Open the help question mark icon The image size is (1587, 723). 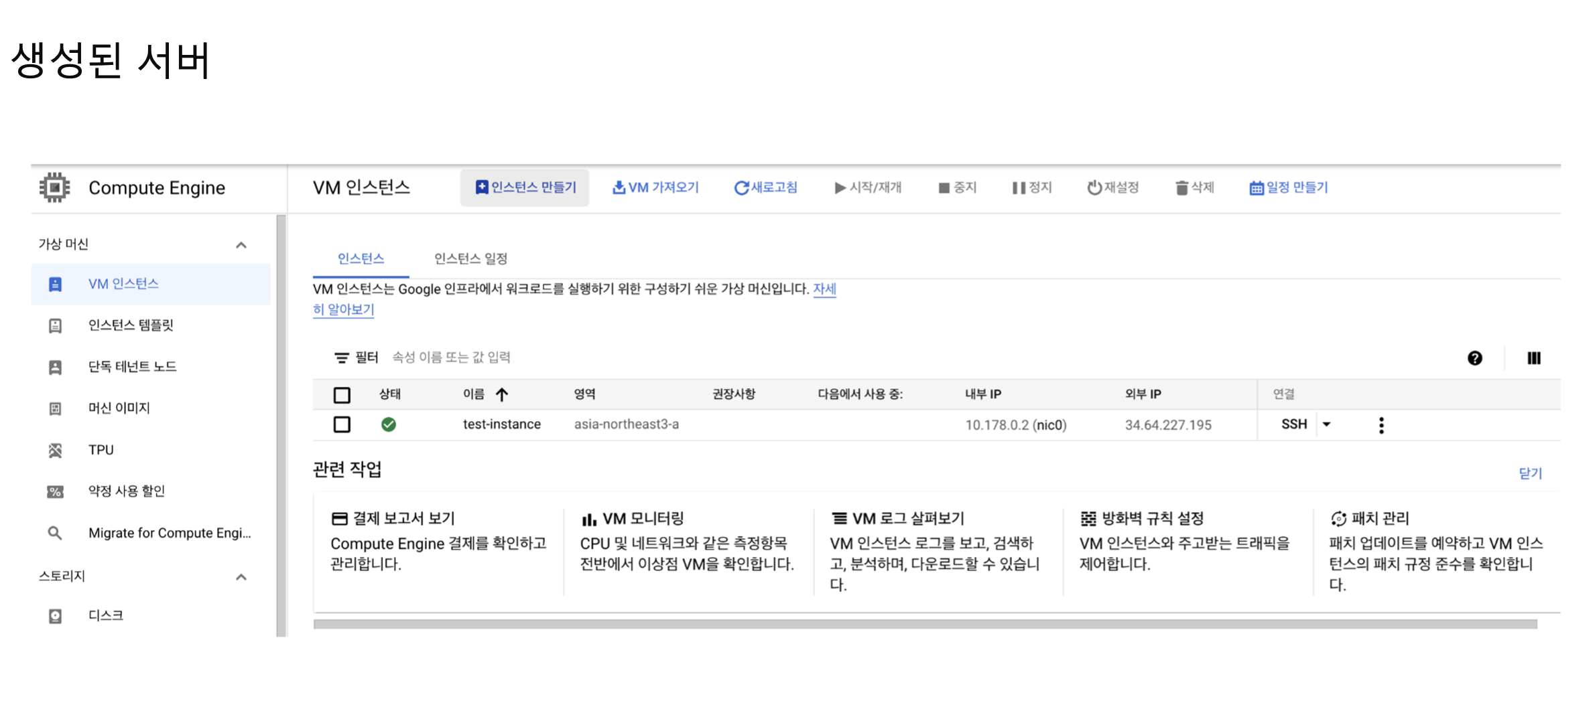(x=1474, y=358)
